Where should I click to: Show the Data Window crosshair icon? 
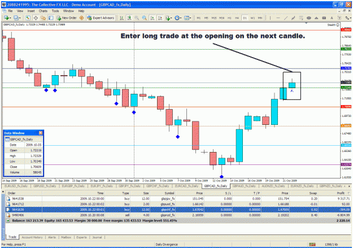click(x=36, y=18)
